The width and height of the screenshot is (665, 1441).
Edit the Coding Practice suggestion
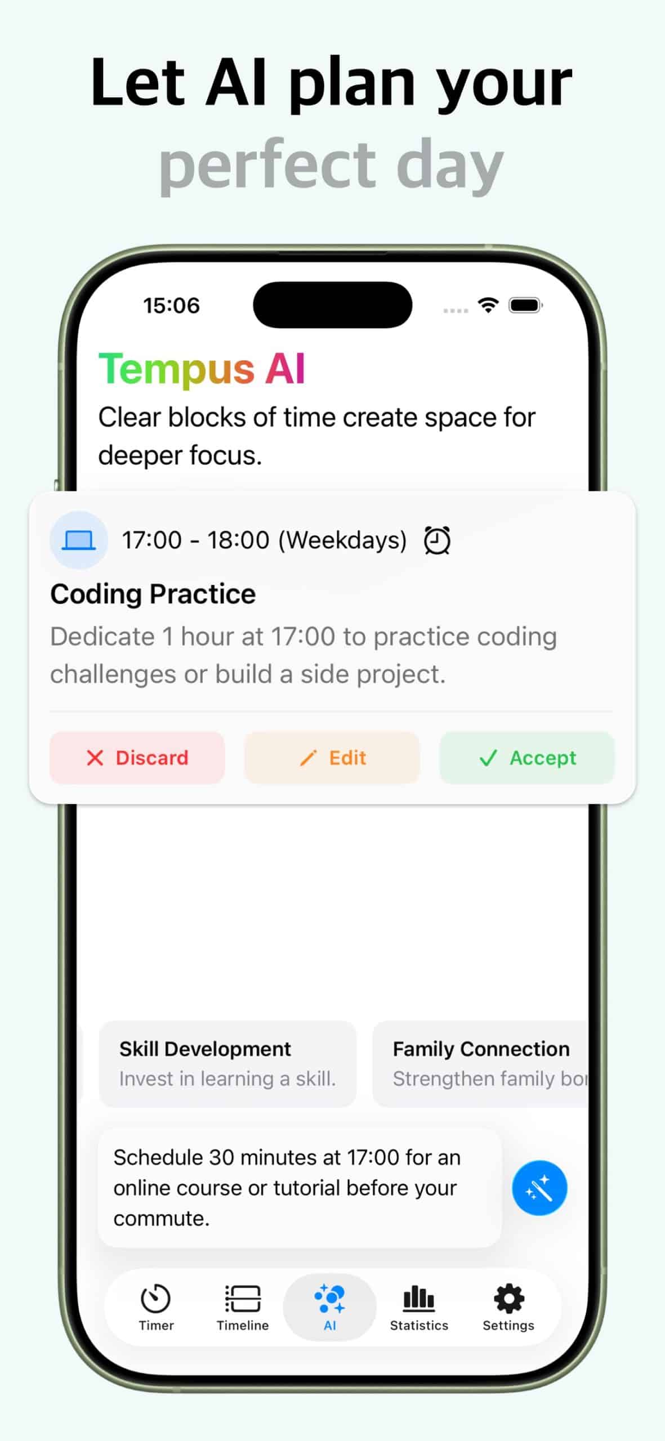click(332, 758)
